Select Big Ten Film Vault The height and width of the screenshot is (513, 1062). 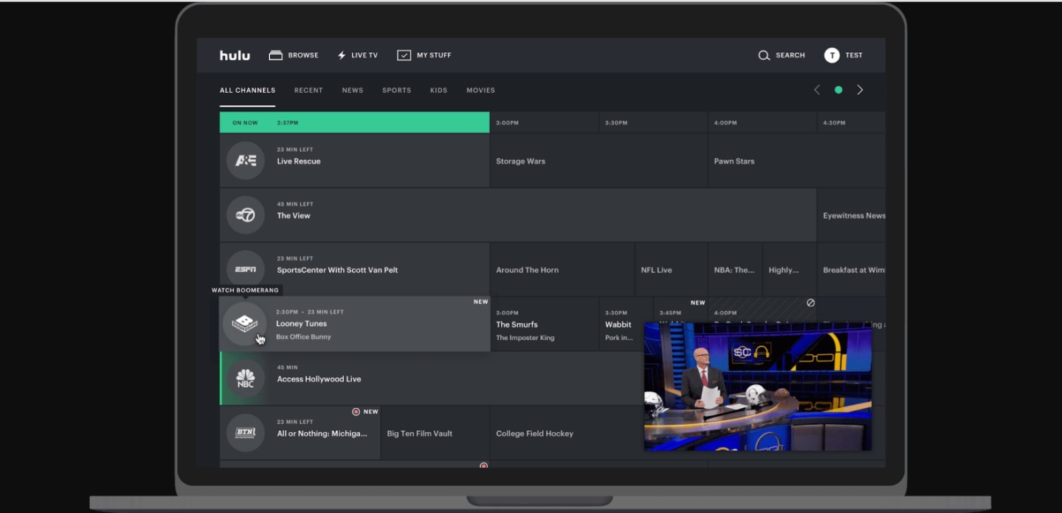pyautogui.click(x=435, y=433)
